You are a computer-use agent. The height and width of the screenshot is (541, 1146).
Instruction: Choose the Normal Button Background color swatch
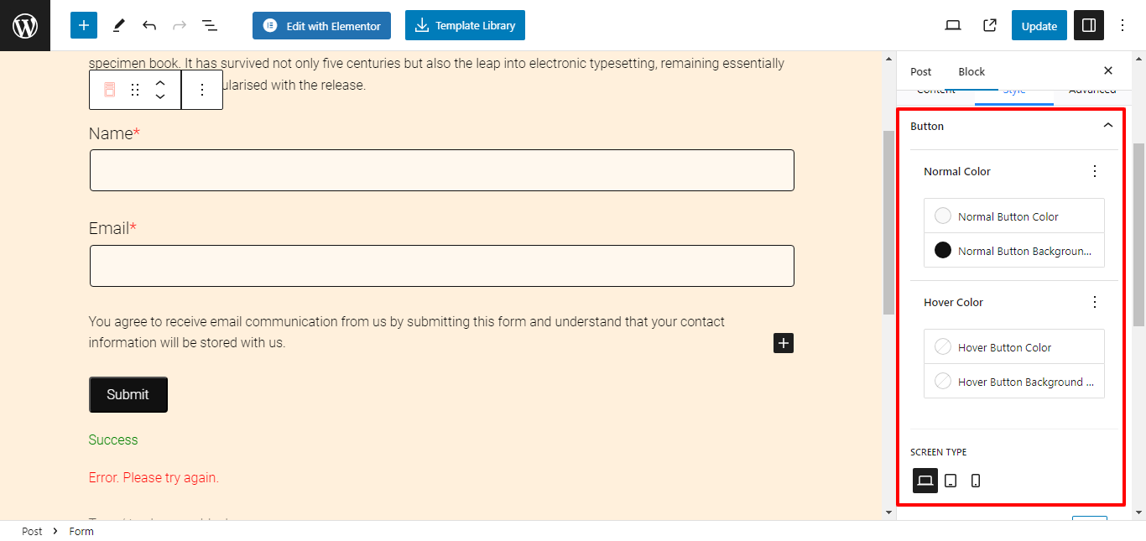point(943,250)
